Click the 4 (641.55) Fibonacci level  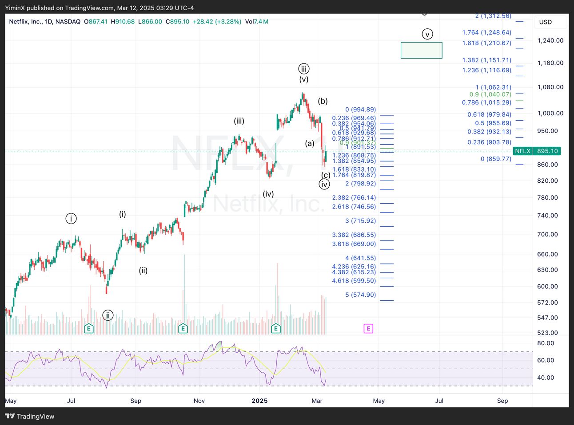pos(361,258)
